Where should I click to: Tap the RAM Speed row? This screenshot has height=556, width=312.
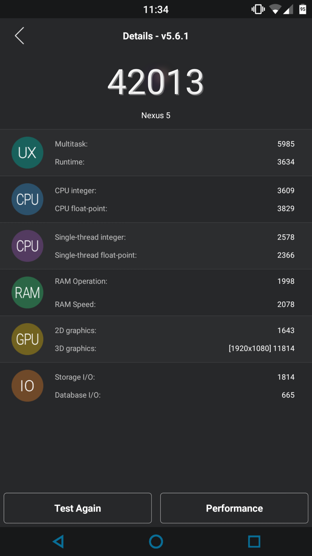pos(174,304)
